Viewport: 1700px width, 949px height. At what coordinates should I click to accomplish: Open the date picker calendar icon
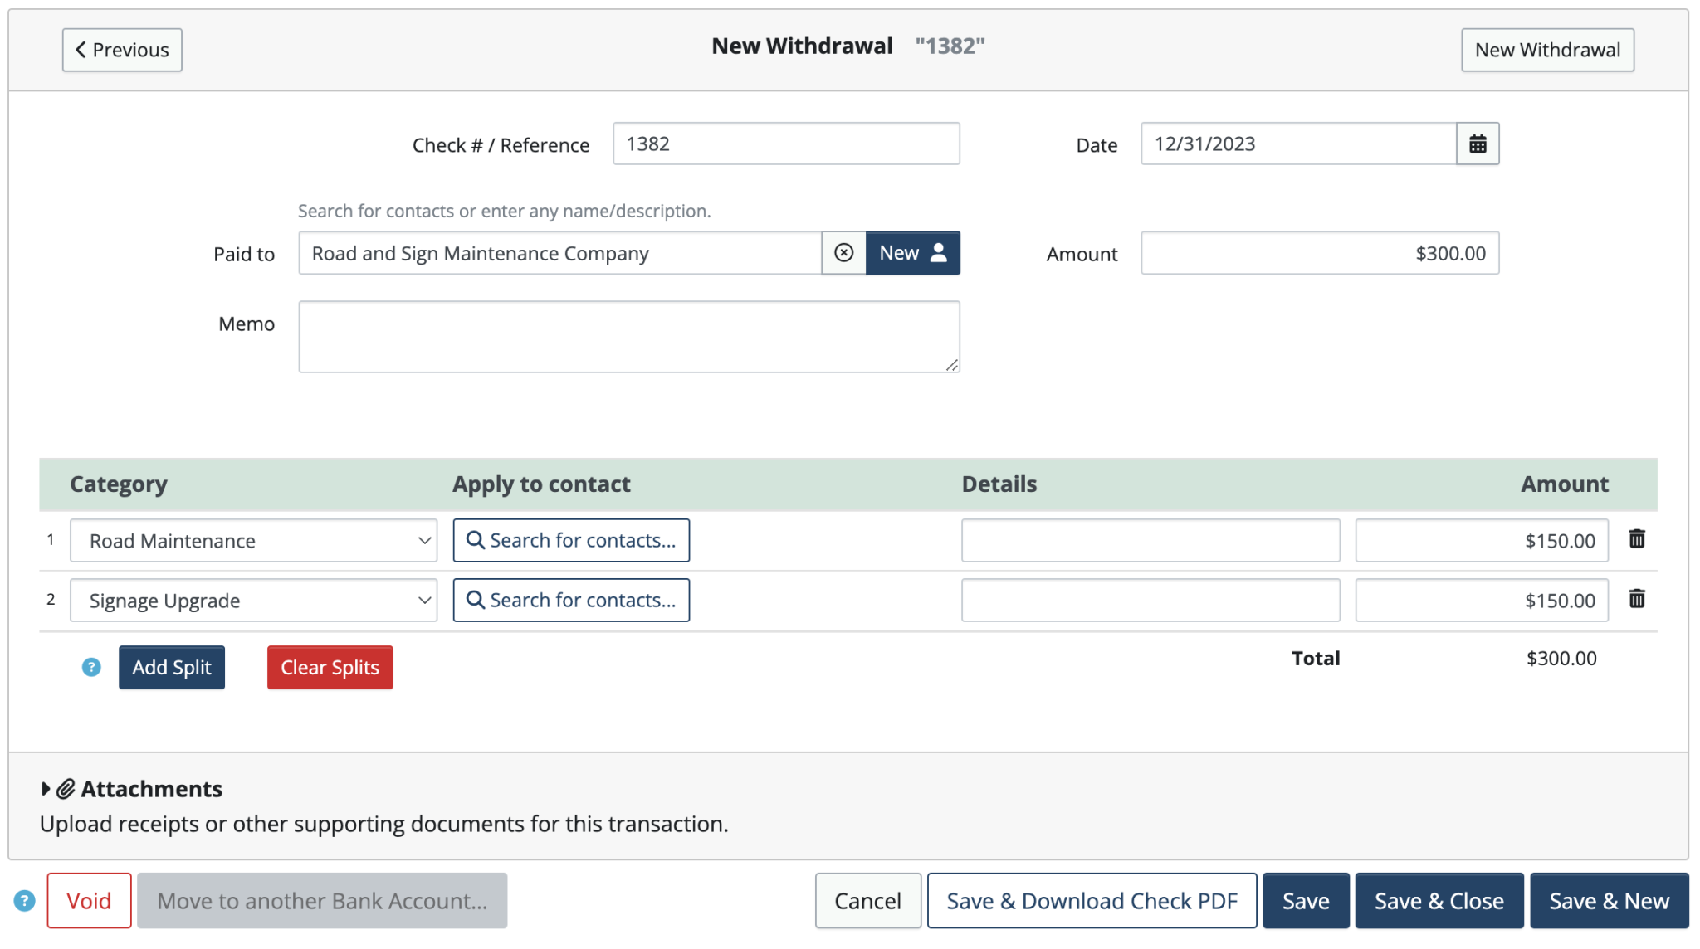tap(1478, 144)
